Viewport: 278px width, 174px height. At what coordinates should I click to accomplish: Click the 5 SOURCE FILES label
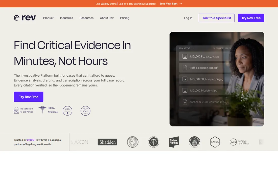click(222, 48)
